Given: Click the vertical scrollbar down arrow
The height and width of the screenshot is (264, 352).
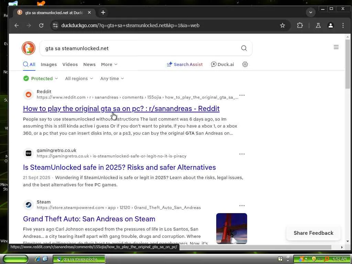Looking at the screenshot, I should [x=348, y=241].
